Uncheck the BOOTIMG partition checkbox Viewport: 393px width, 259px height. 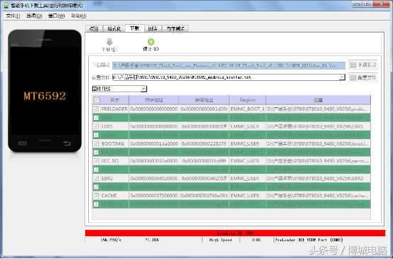click(x=96, y=143)
